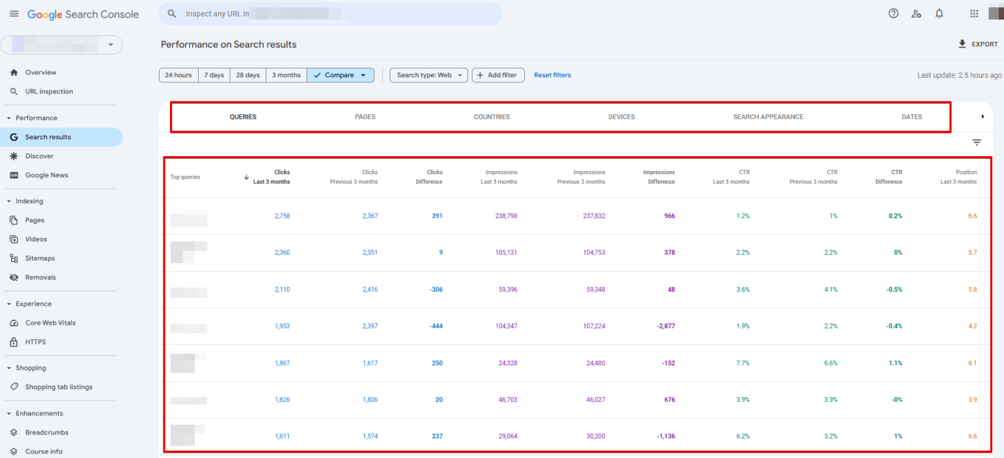Viewport: 1004px width, 458px height.
Task: Add a filter to the report
Action: coord(497,74)
